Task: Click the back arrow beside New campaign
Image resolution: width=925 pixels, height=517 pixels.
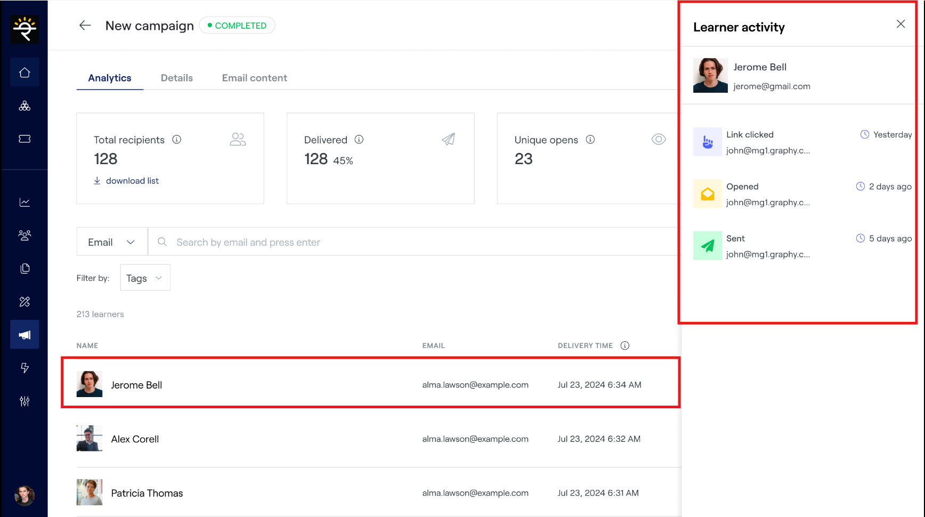Action: pos(85,26)
